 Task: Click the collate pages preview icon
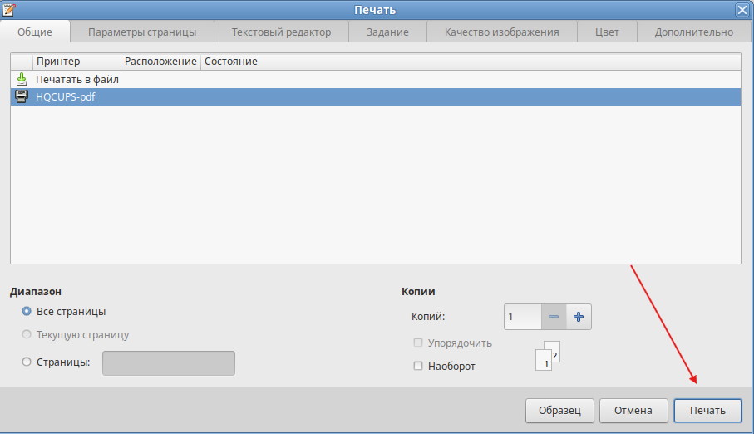549,356
